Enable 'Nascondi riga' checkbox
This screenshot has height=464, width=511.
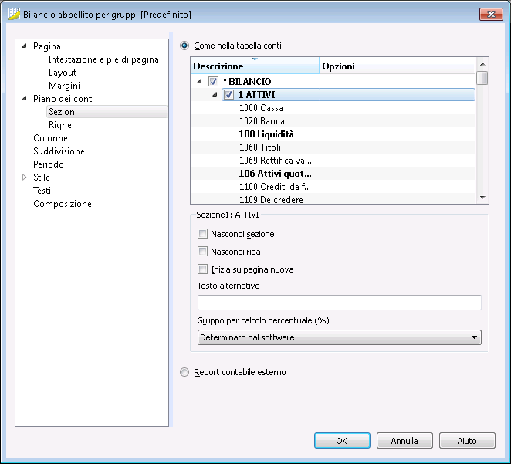[x=203, y=252]
